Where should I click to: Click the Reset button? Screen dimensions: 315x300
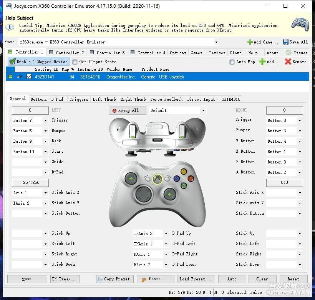(x=293, y=279)
